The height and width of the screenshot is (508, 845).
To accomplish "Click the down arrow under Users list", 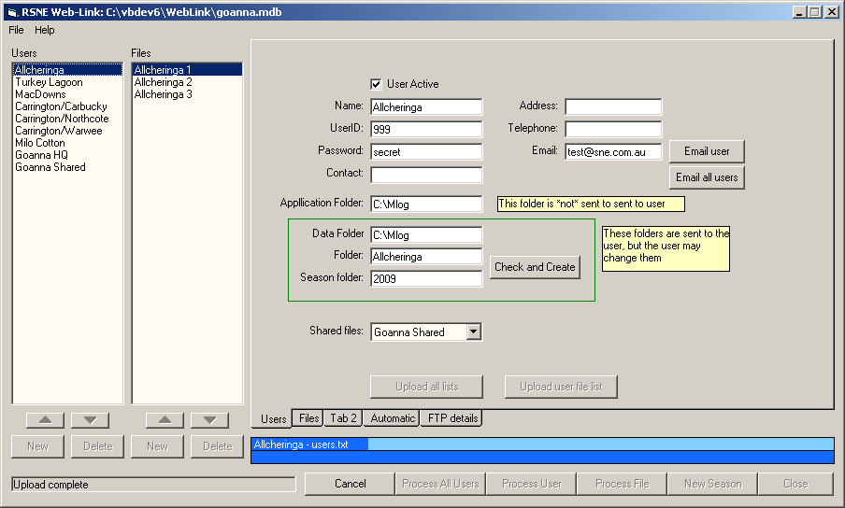I will (90, 420).
